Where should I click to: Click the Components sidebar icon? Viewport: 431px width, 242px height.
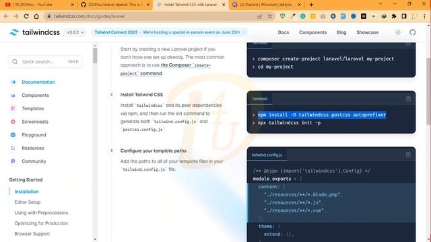pos(13,95)
